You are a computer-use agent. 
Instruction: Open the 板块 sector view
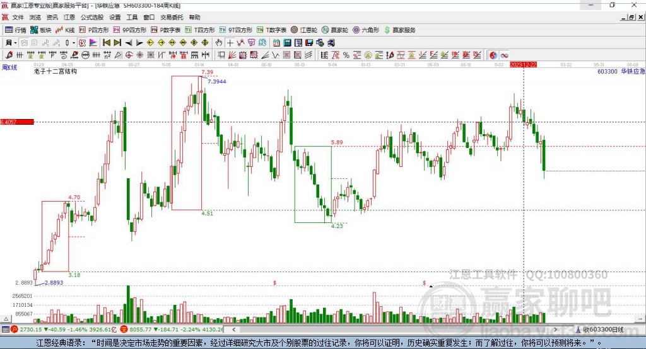tap(40, 30)
